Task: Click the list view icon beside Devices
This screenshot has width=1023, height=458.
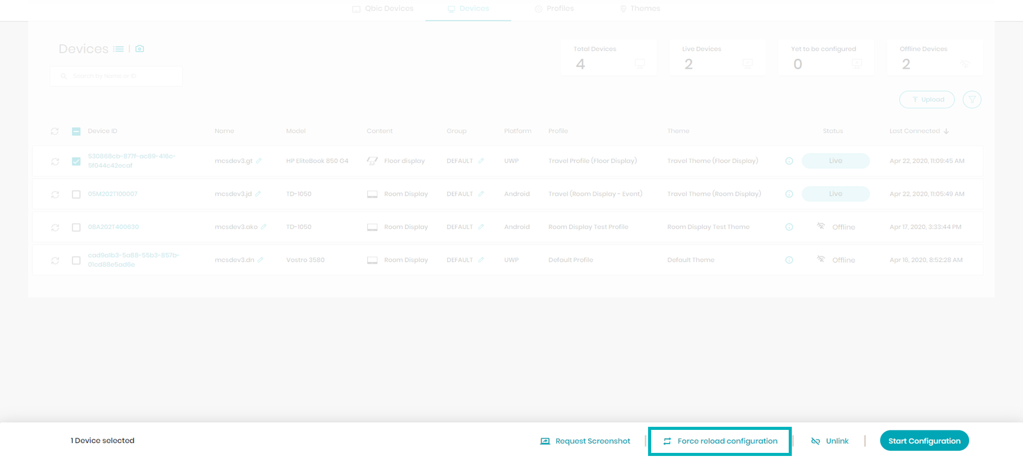Action: pyautogui.click(x=118, y=49)
